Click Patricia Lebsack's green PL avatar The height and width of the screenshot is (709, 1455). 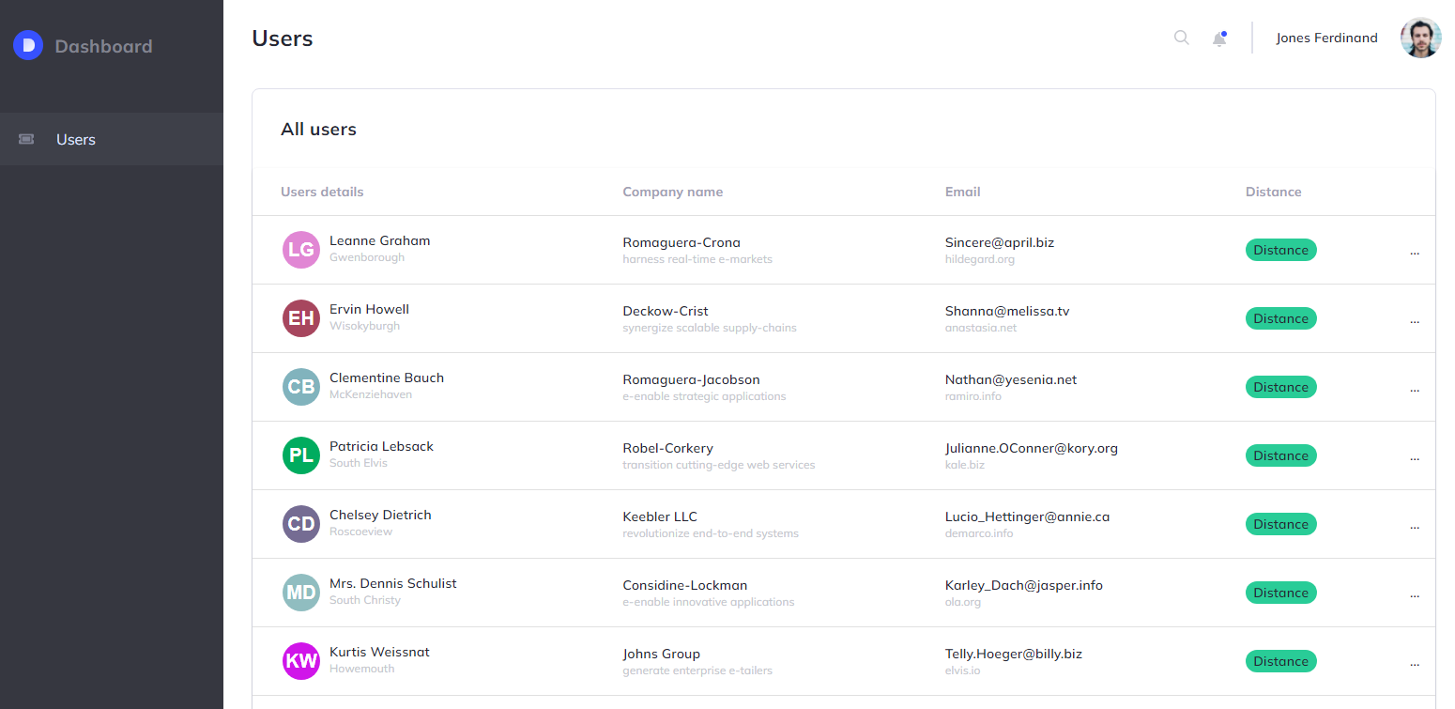click(300, 455)
